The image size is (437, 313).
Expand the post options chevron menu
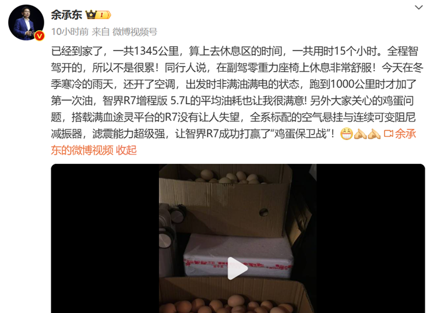418,8
